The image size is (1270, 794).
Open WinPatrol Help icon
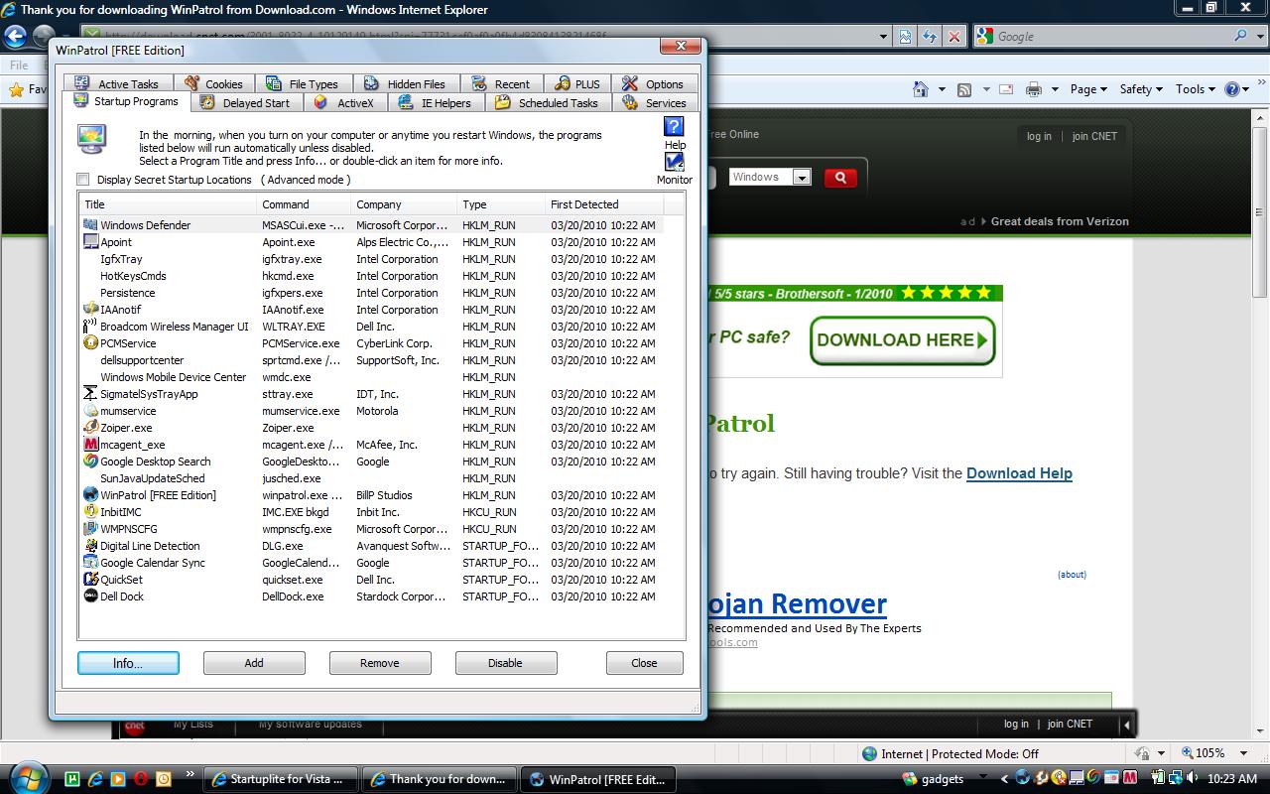click(x=674, y=127)
